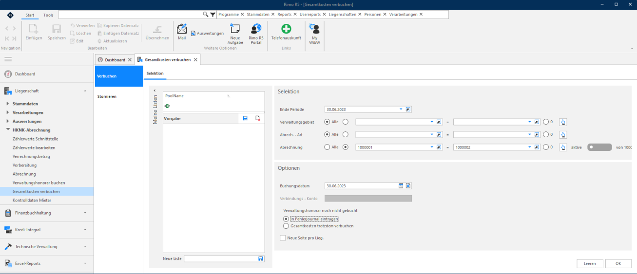Image resolution: width=637 pixels, height=274 pixels.
Task: Select Alle radio for Abrech. - Art
Action: (327, 134)
